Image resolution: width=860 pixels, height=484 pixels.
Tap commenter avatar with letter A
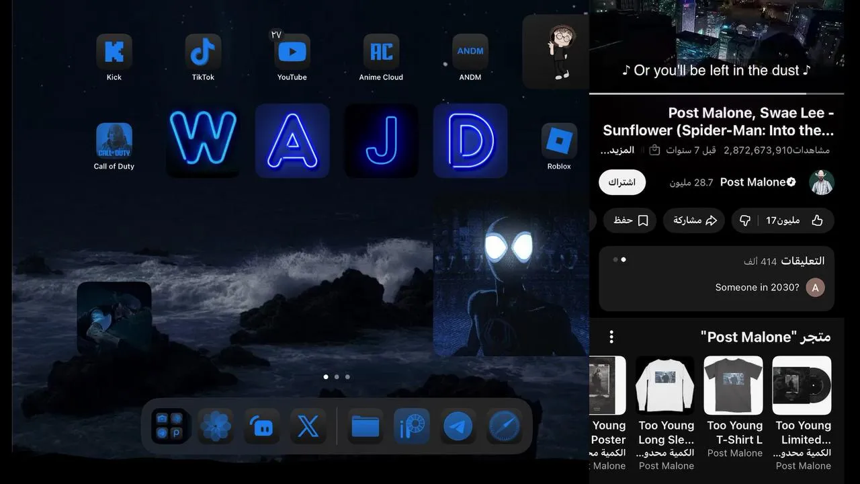815,288
